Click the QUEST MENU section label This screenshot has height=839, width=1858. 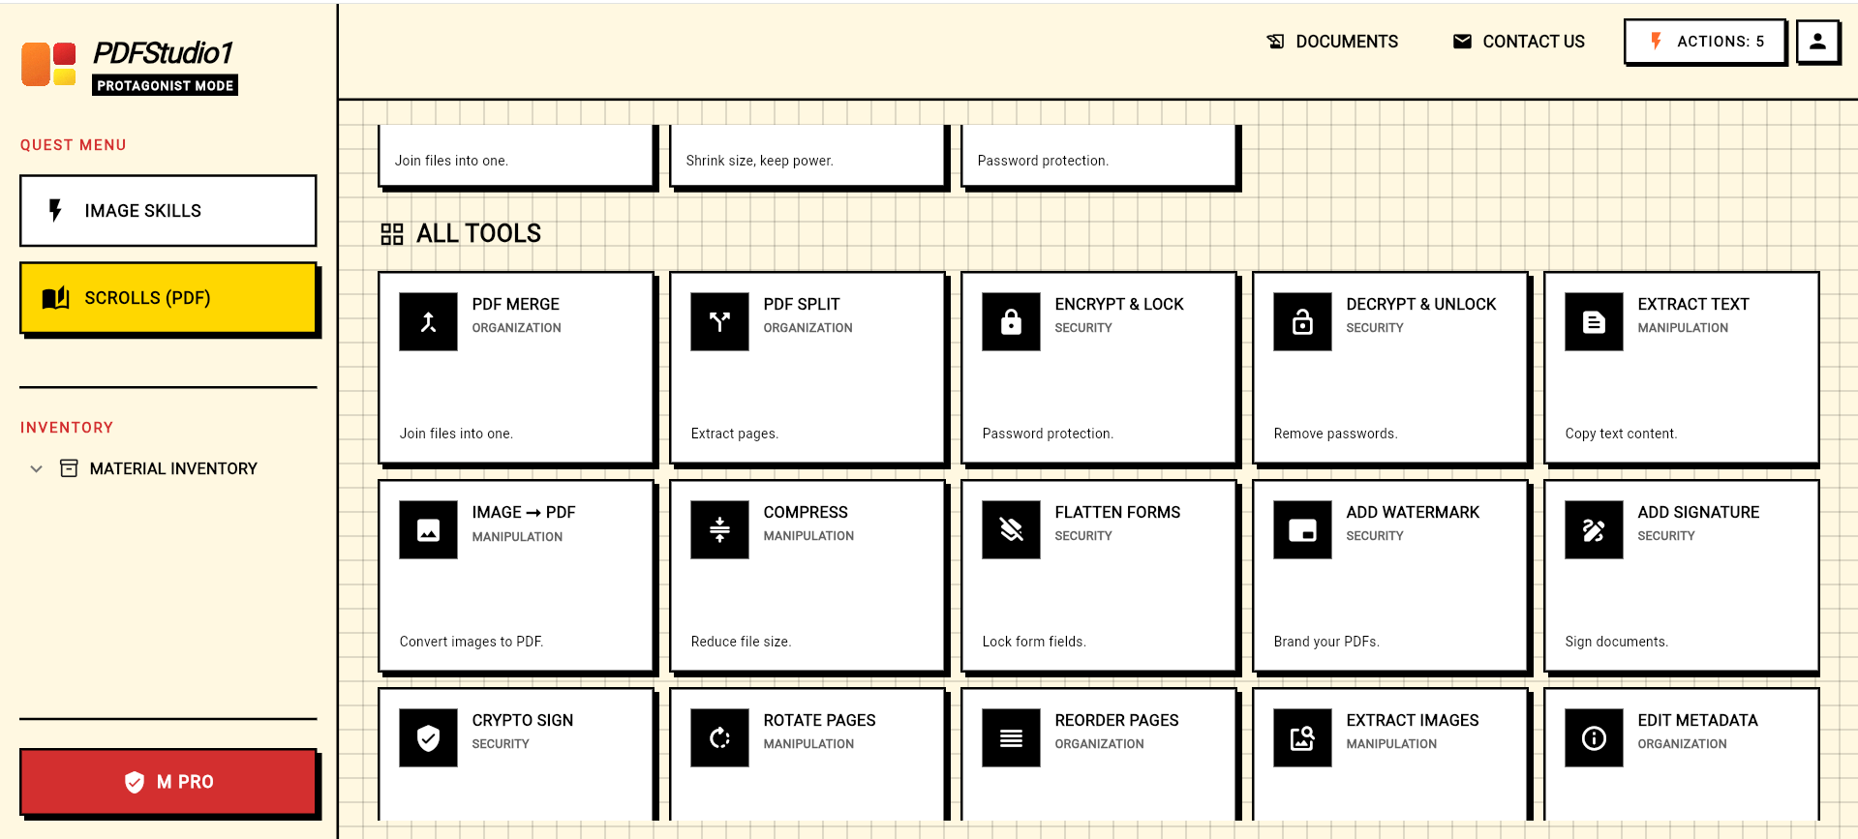[x=74, y=145]
